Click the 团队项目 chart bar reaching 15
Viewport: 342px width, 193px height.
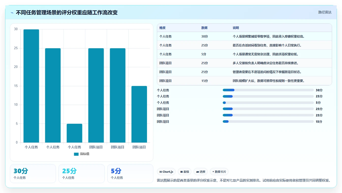point(139,114)
